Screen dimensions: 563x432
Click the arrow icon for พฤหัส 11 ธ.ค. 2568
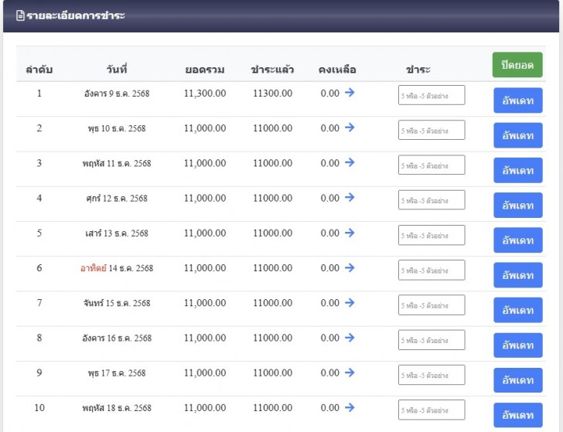pos(350,162)
